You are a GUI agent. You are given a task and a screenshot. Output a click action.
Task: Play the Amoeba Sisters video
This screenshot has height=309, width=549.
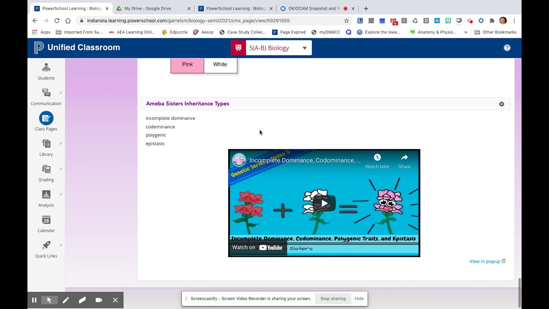pos(324,203)
